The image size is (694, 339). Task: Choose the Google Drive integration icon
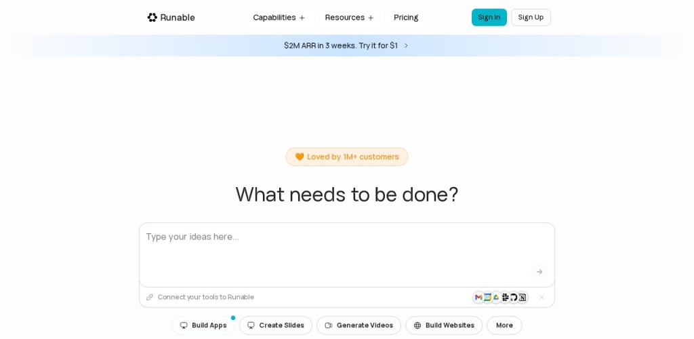496,298
